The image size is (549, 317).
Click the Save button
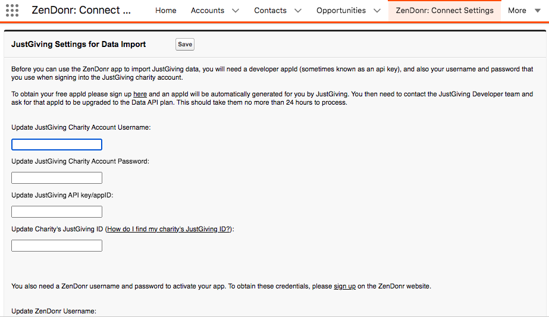pyautogui.click(x=185, y=44)
